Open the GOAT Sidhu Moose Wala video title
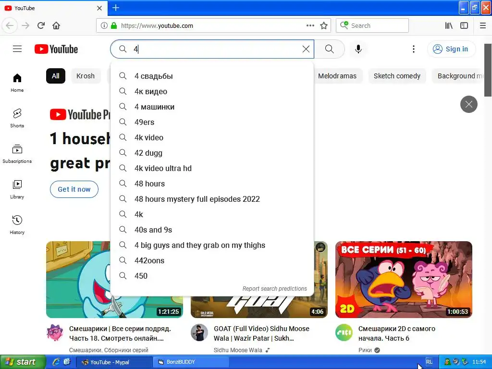Screen dimensions: 492x369 pos(261,333)
